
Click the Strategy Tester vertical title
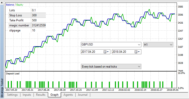(2, 88)
